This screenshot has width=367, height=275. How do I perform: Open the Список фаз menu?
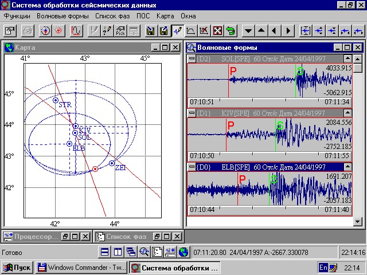click(113, 15)
